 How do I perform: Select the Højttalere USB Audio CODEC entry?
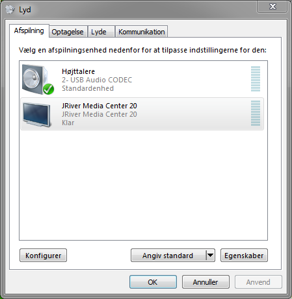coord(142,80)
